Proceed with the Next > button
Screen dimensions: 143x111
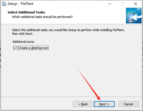coord(104,104)
